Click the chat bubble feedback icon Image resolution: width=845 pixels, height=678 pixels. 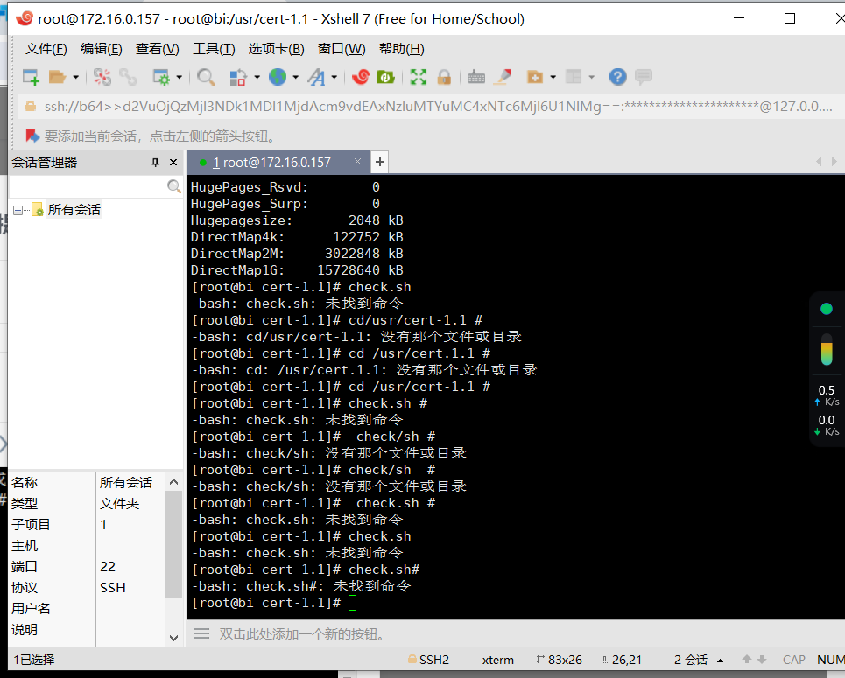(644, 77)
